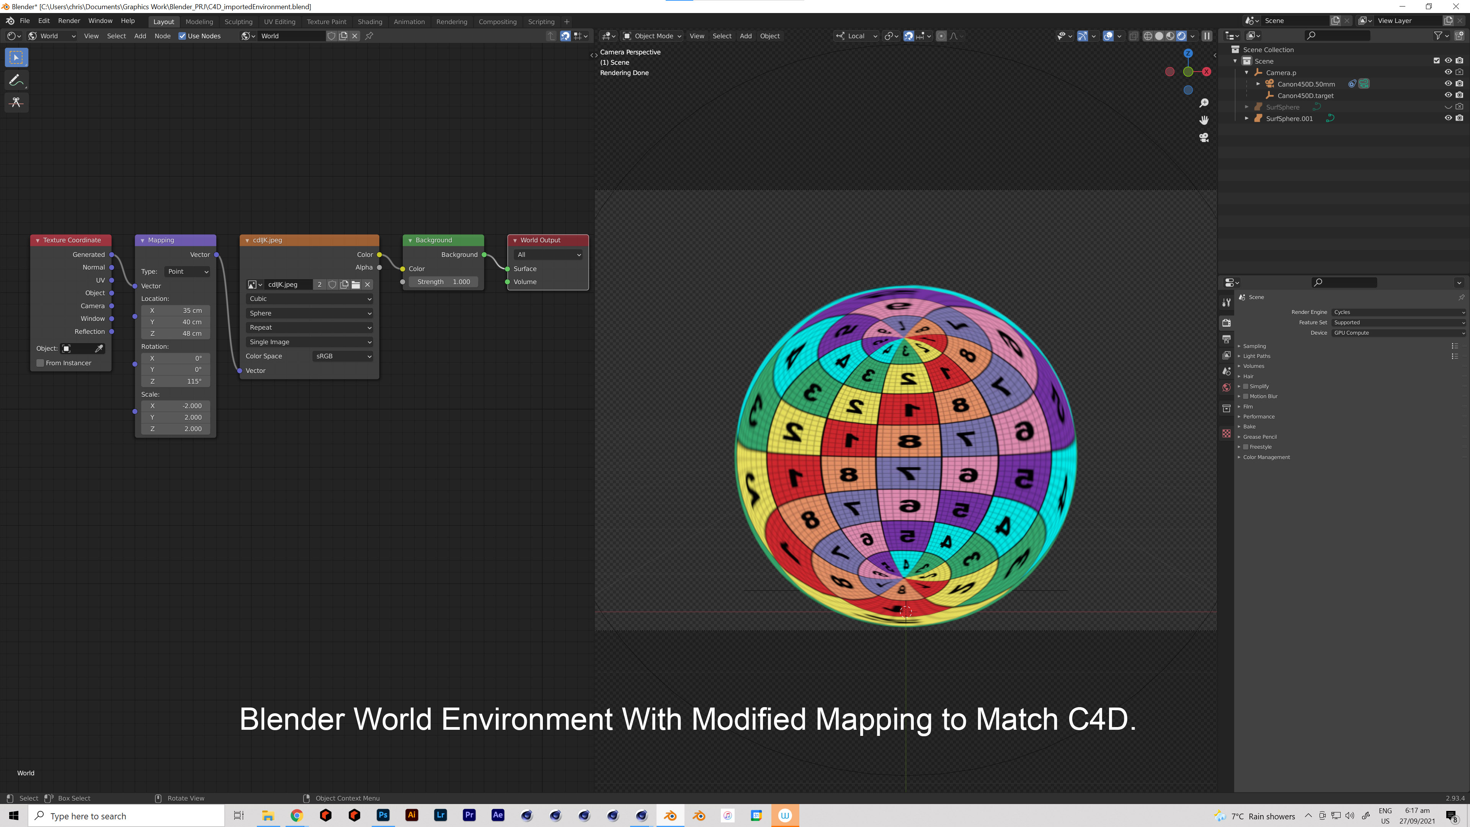Click the Windows Start button
The width and height of the screenshot is (1470, 827).
pyautogui.click(x=14, y=816)
